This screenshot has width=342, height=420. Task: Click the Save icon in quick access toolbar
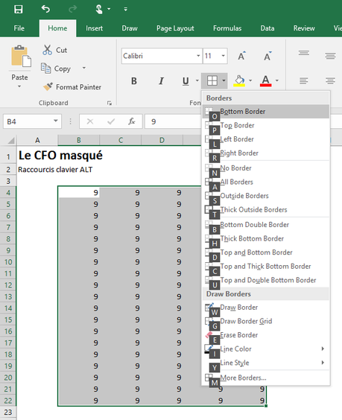pyautogui.click(x=19, y=10)
